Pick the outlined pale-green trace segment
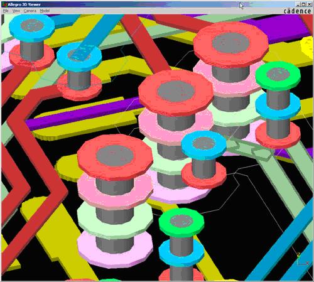The image size is (314, 282). [x=249, y=149]
